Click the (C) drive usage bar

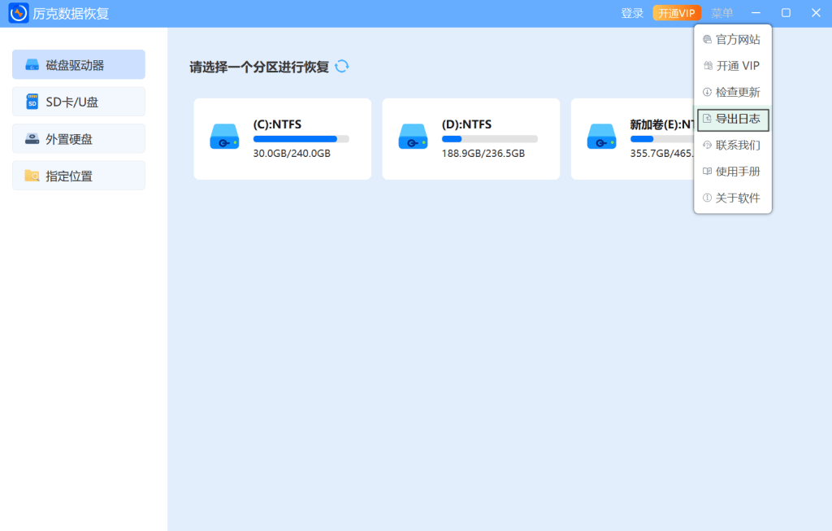[x=301, y=139]
